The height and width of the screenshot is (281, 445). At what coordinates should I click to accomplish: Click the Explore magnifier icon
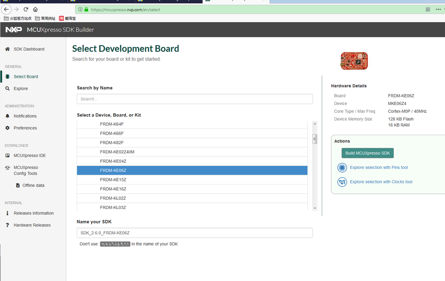pos(8,88)
